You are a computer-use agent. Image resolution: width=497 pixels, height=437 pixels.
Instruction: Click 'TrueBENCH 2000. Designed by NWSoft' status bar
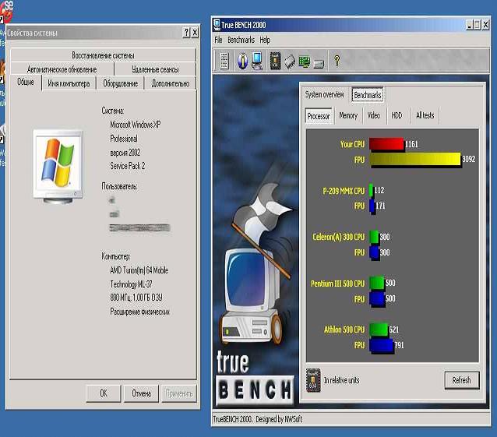click(257, 419)
